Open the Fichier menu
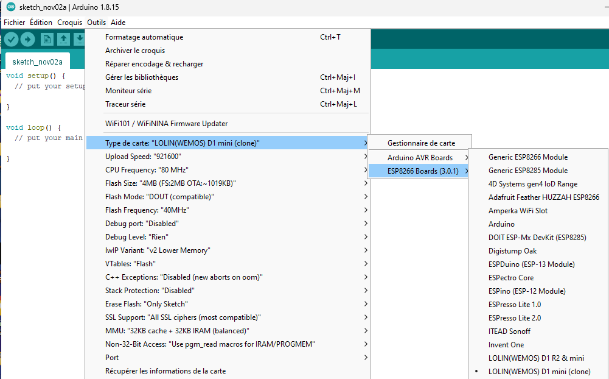The image size is (609, 379). 15,23
